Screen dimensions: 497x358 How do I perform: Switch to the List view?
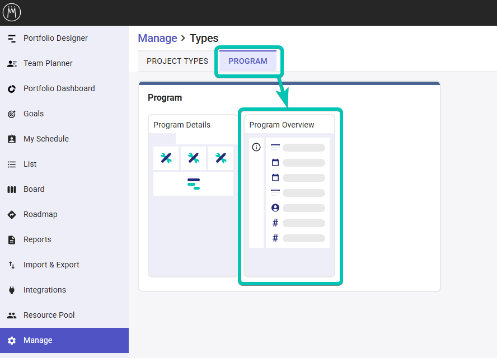[30, 164]
